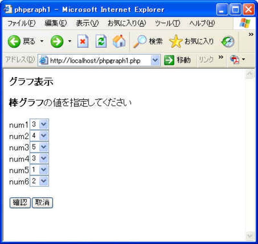The image size is (258, 244).
Task: Open the num3 dropdown
Action: (x=39, y=147)
